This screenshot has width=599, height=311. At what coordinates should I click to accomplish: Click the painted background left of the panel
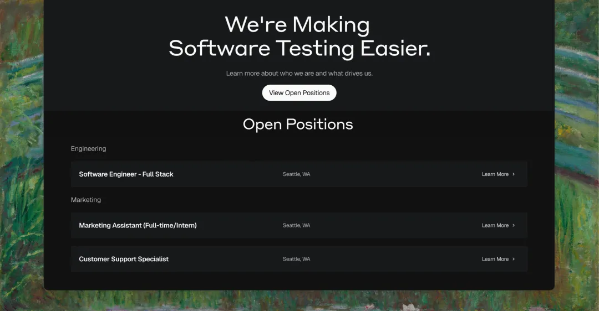tap(21, 166)
